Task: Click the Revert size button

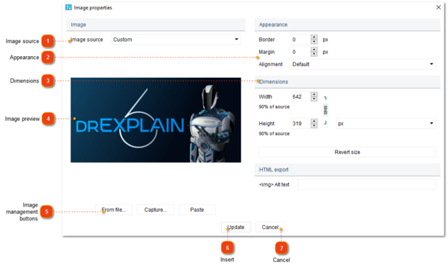Action: coord(347,152)
